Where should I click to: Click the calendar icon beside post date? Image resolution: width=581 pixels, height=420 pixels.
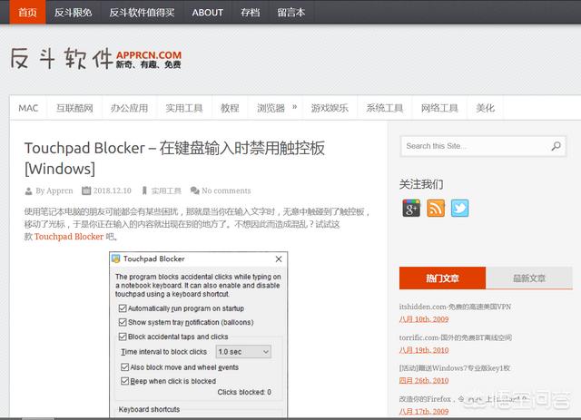(86, 190)
